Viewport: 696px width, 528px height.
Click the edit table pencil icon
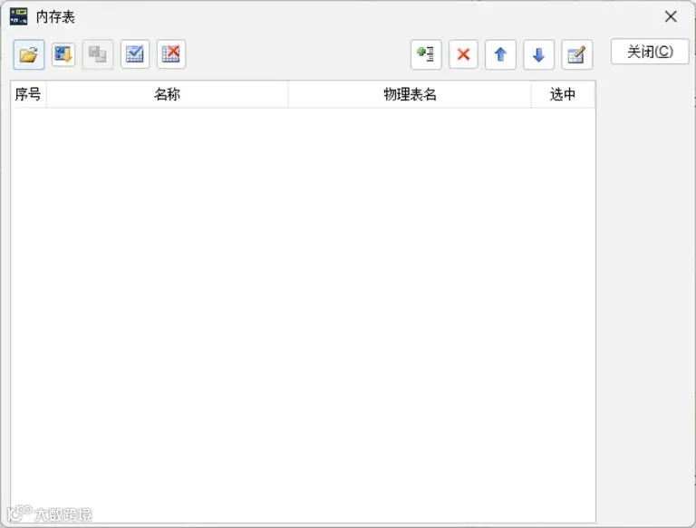click(576, 54)
